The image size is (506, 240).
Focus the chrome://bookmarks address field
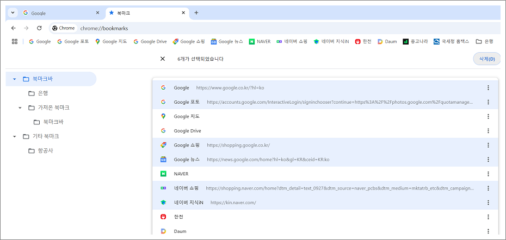[104, 28]
